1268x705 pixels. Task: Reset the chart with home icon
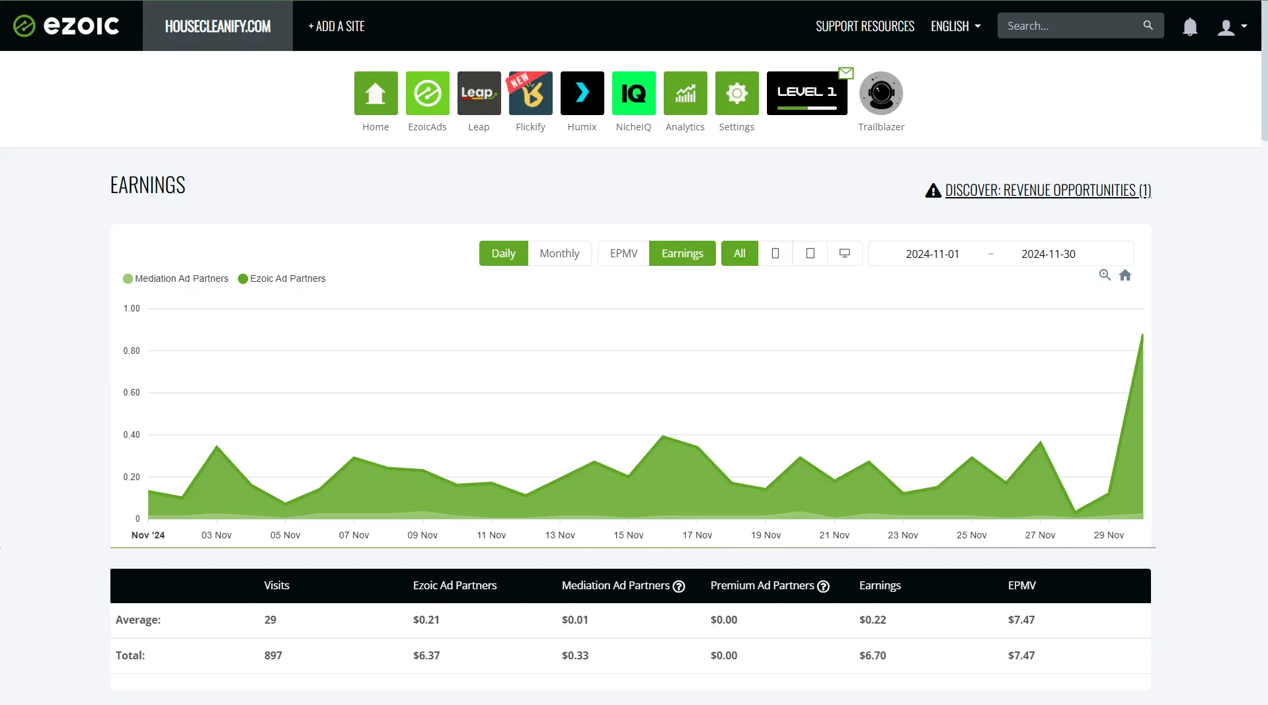point(1125,275)
